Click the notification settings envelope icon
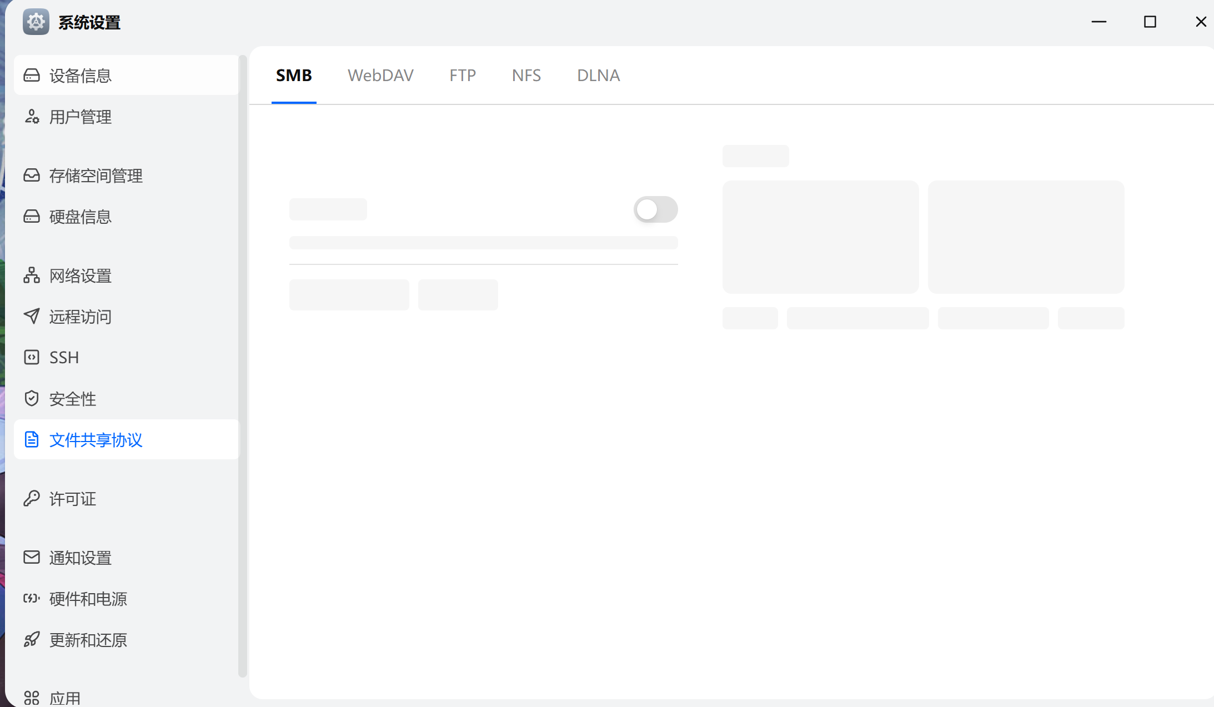The height and width of the screenshot is (707, 1214). click(x=32, y=557)
